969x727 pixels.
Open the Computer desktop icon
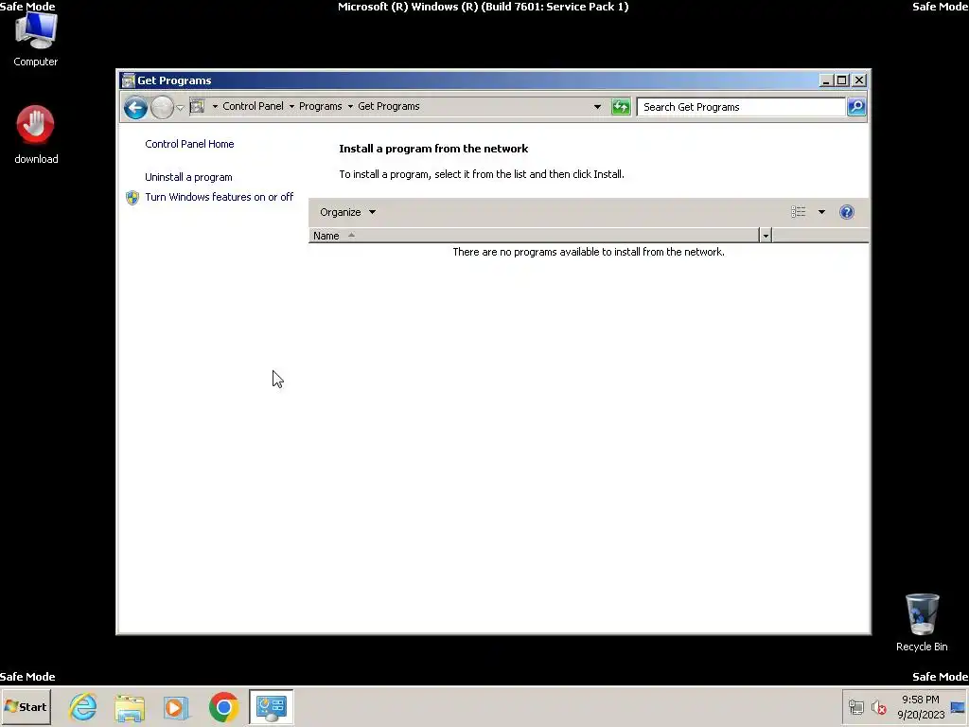pos(35,40)
